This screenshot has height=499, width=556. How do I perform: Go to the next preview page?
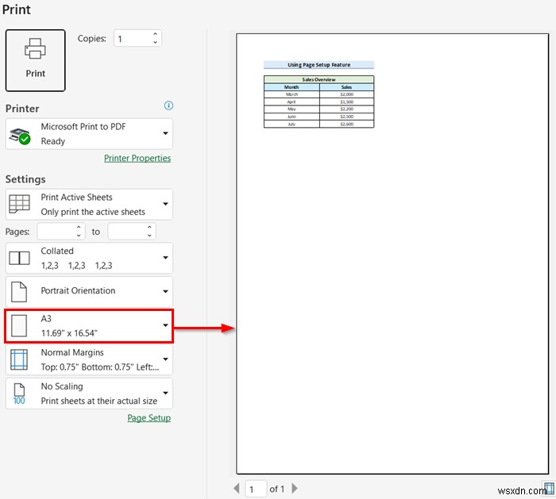pyautogui.click(x=295, y=489)
